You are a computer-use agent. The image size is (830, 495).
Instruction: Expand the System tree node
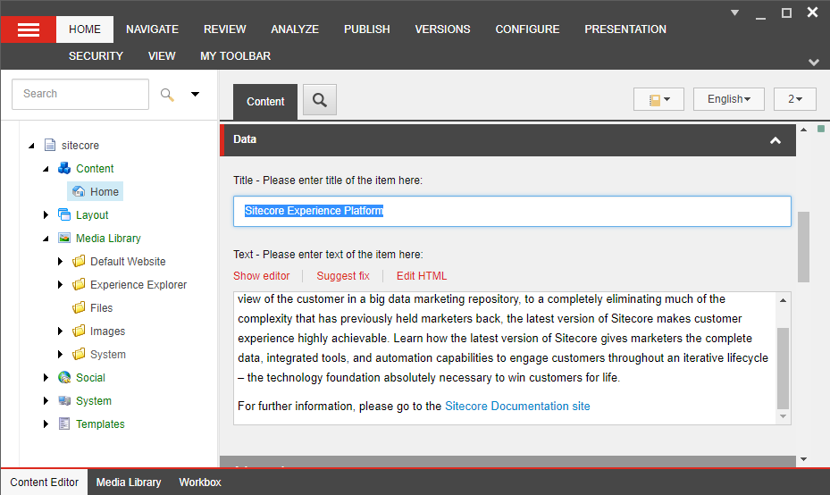coord(46,401)
